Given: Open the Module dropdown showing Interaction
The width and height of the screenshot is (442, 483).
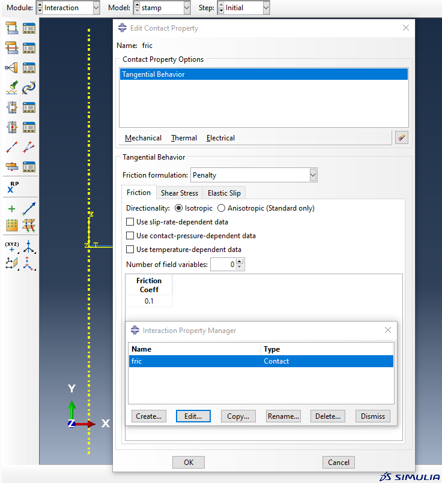Looking at the screenshot, I should coord(96,8).
